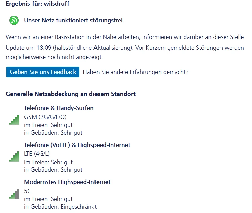Click "Haben Sie andere Erfahrungen gemacht?" text
252x213 pixels.
pos(135,72)
